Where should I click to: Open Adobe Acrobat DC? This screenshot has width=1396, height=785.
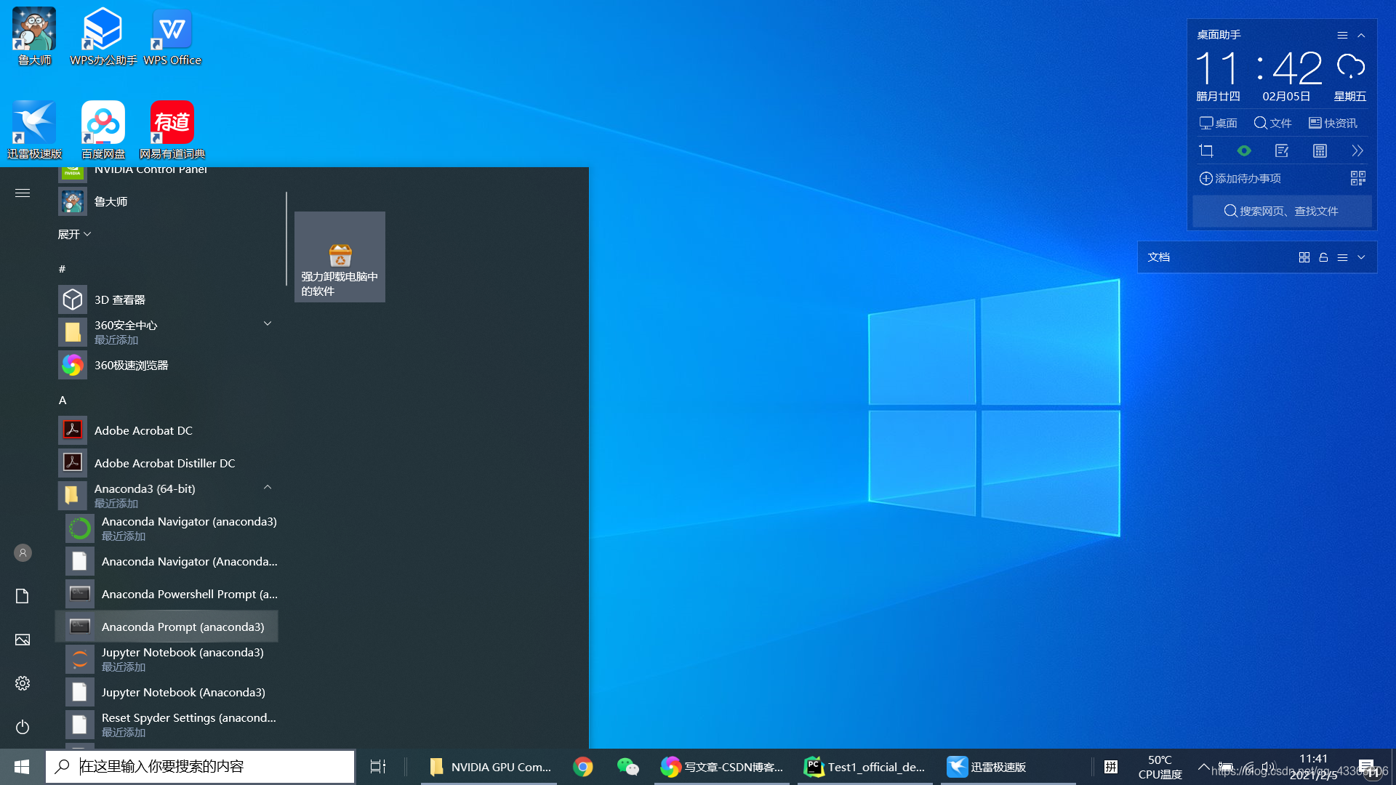(x=167, y=430)
